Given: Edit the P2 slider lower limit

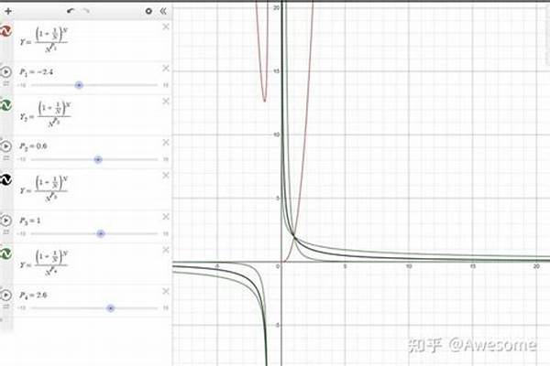Looking at the screenshot, I should 21,159.
